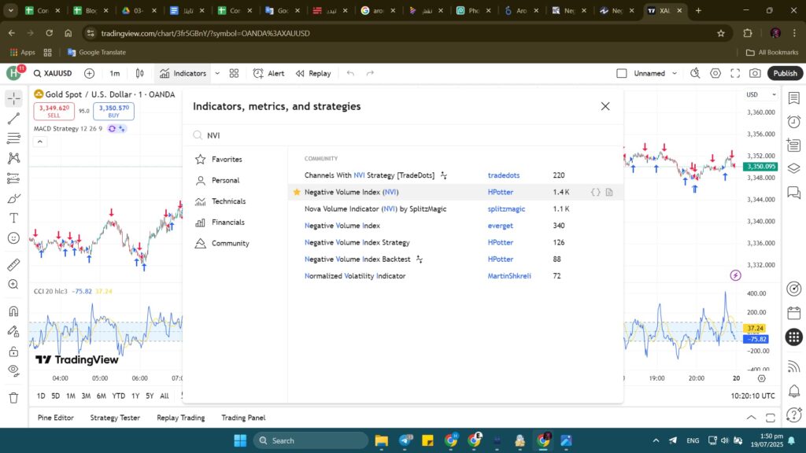806x453 pixels.
Task: Expand the favorite indicators dropdown arrow
Action: pos(217,73)
